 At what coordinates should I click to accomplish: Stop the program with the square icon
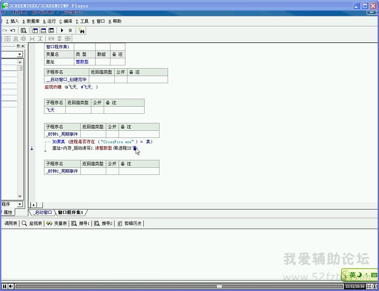70,31
